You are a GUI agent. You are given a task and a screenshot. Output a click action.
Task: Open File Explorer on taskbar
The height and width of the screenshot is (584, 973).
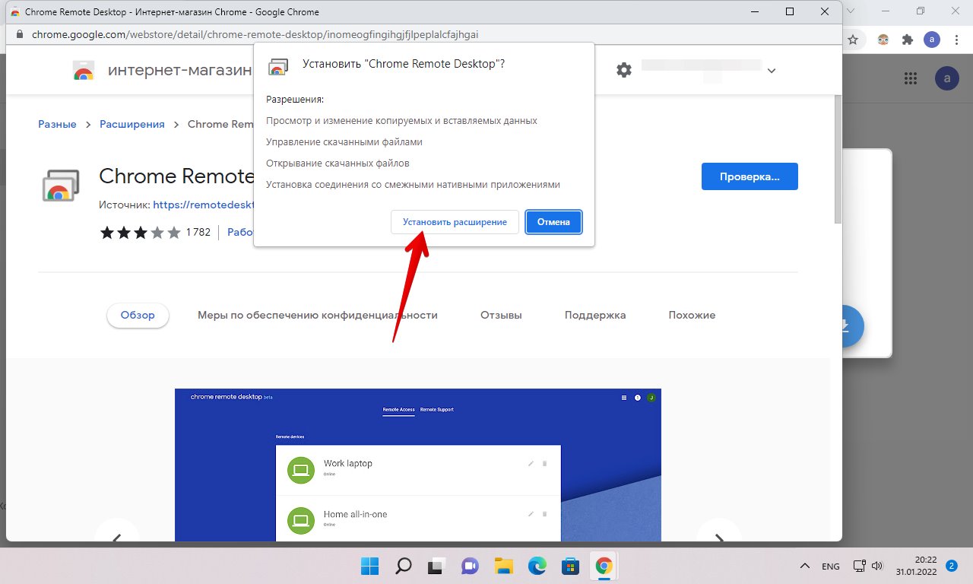[x=503, y=566]
